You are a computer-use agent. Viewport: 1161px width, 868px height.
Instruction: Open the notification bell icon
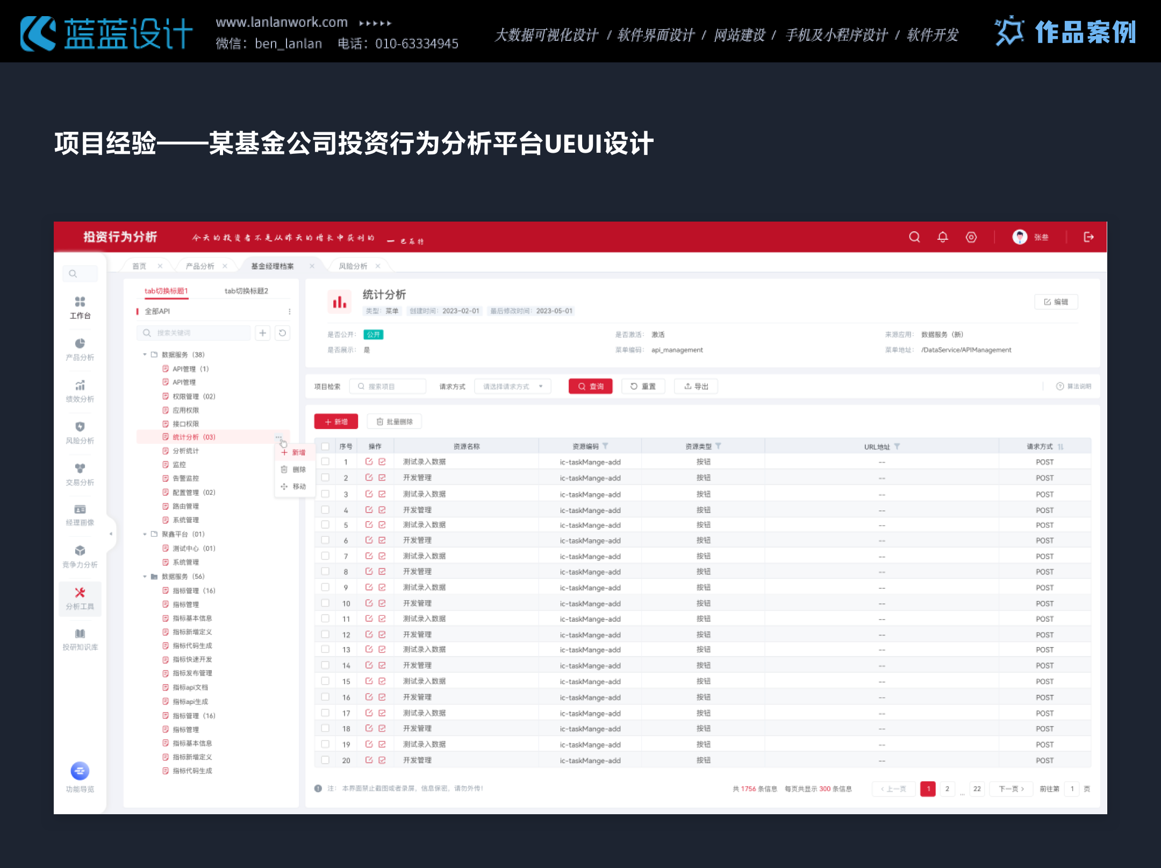click(942, 237)
